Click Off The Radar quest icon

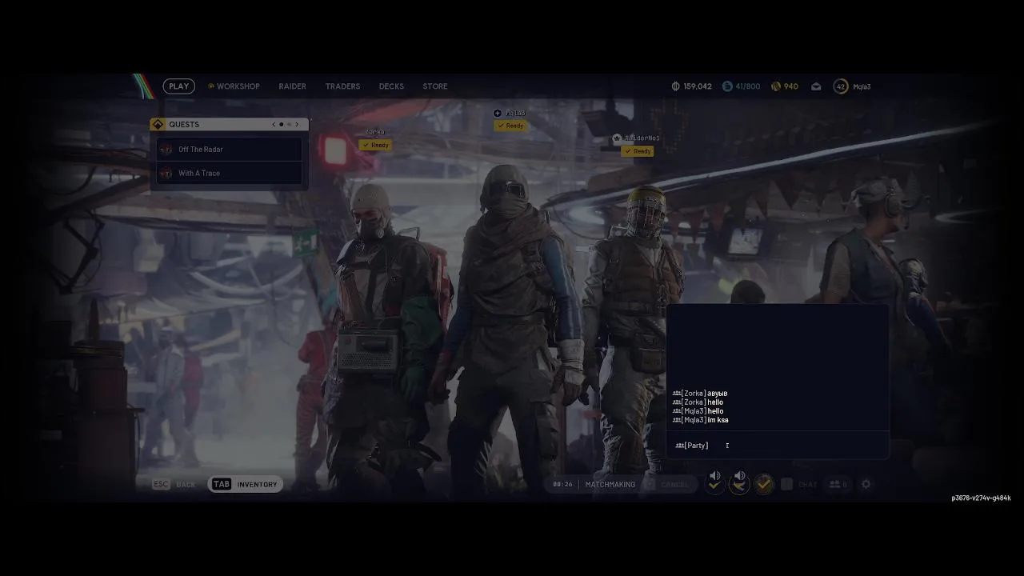click(166, 150)
